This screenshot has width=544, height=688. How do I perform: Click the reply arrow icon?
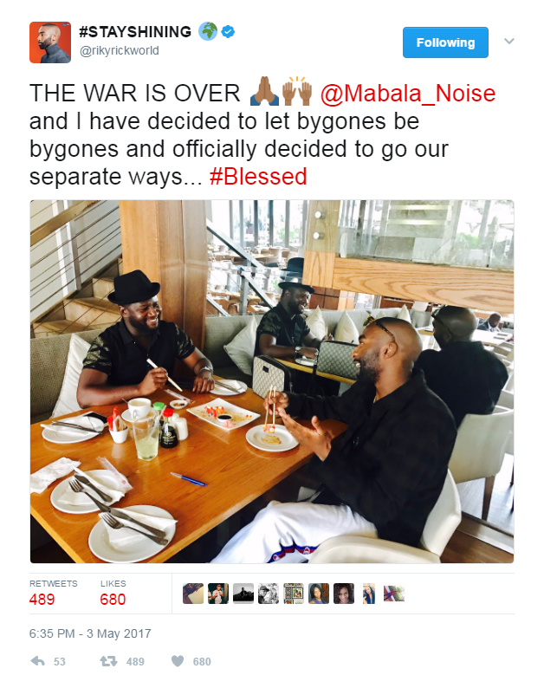(x=38, y=661)
